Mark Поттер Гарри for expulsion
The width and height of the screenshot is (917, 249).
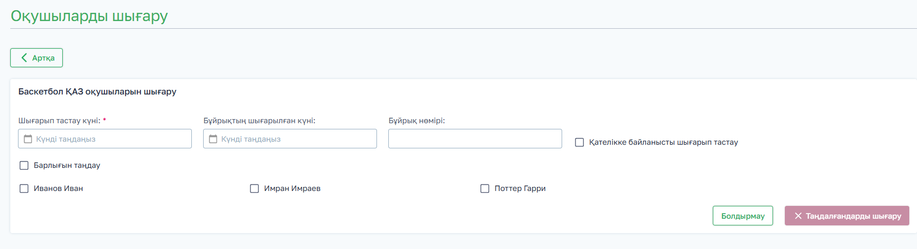pos(485,188)
